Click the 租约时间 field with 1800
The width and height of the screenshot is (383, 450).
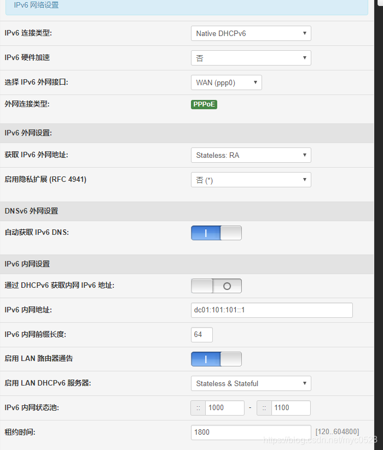pyautogui.click(x=251, y=432)
